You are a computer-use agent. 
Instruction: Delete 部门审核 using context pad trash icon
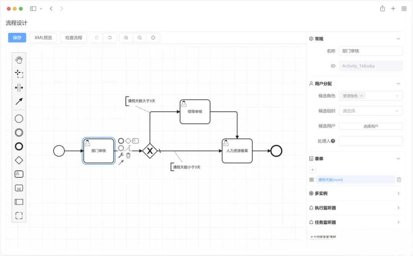(x=128, y=155)
